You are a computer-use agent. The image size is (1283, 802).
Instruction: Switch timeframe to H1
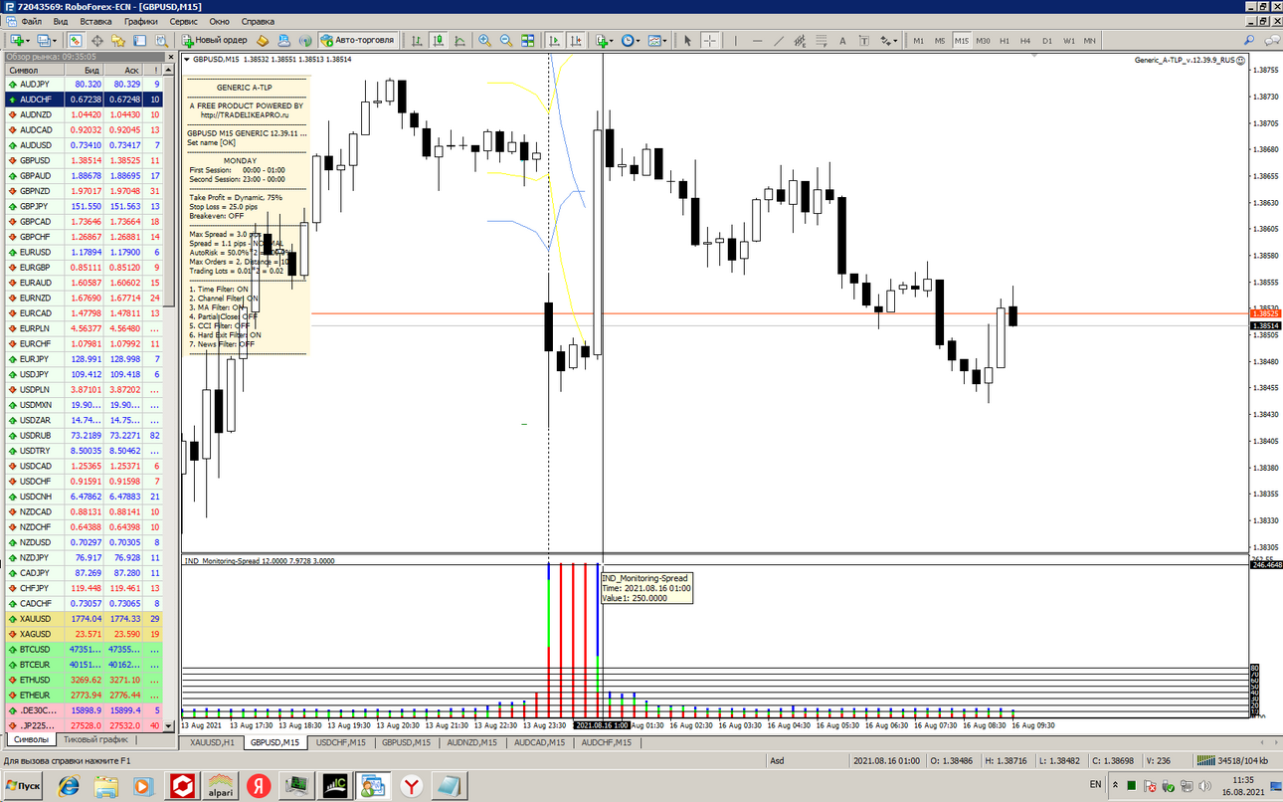(x=1005, y=41)
